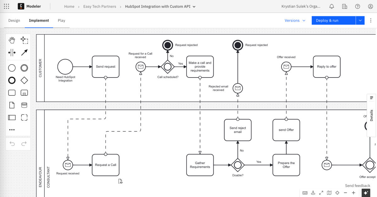The height and width of the screenshot is (197, 377).
Task: Click the Send feedback link
Action: click(x=358, y=185)
